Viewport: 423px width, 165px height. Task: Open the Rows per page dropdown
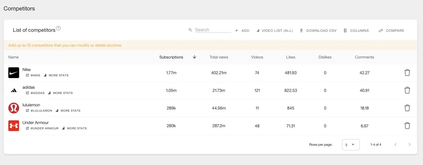(x=351, y=145)
